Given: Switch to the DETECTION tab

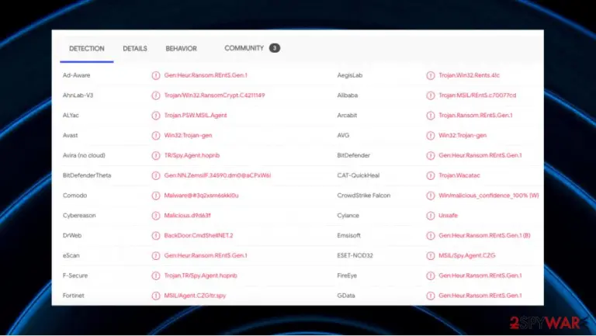Looking at the screenshot, I should click(x=87, y=49).
